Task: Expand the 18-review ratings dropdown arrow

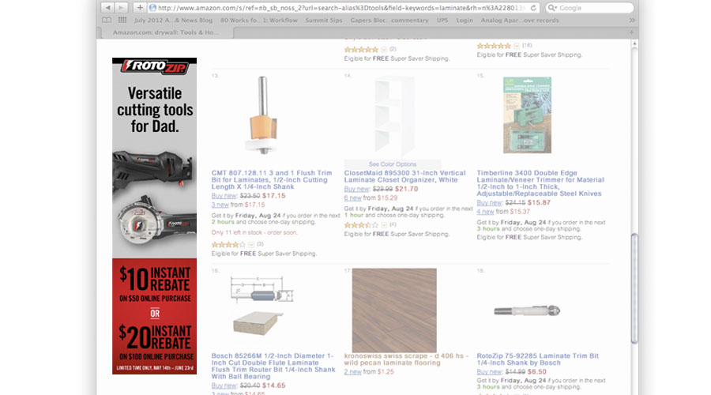Action: [x=516, y=46]
